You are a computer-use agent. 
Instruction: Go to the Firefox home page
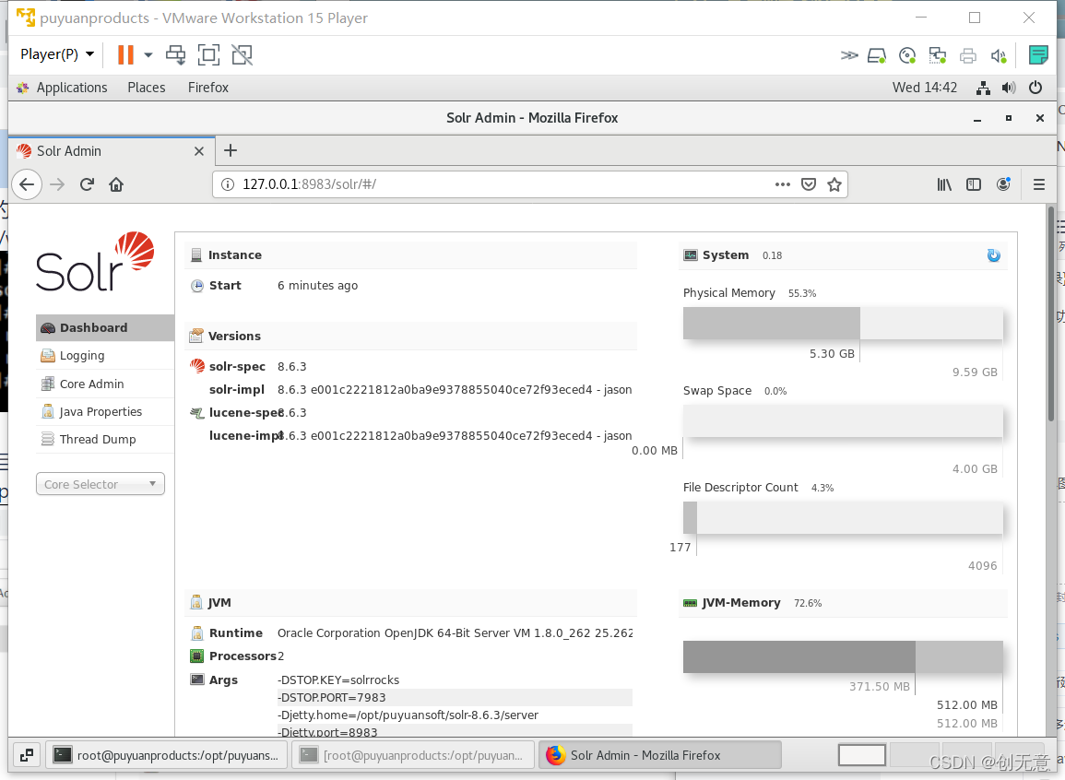(116, 184)
